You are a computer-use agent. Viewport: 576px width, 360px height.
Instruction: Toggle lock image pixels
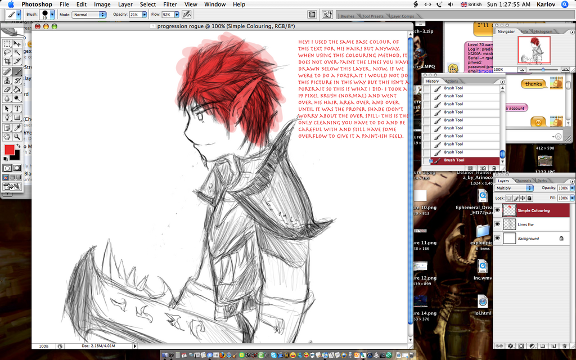516,198
